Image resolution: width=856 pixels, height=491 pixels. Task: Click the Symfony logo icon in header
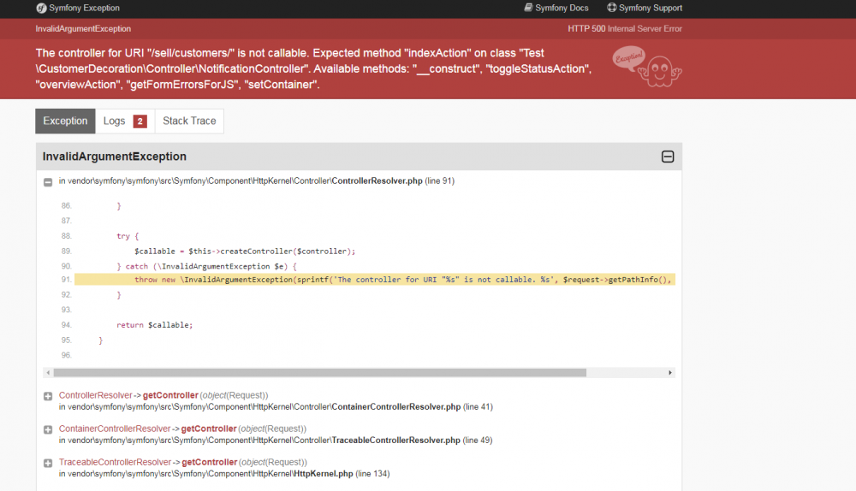pyautogui.click(x=41, y=9)
